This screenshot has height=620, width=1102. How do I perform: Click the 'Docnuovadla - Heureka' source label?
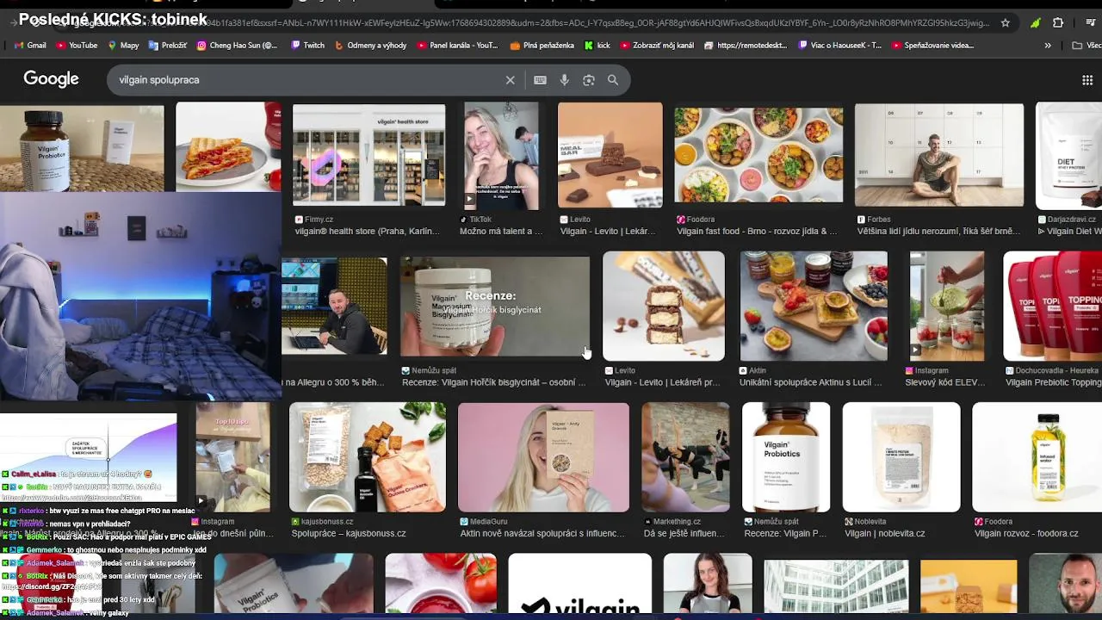[x=1056, y=370]
